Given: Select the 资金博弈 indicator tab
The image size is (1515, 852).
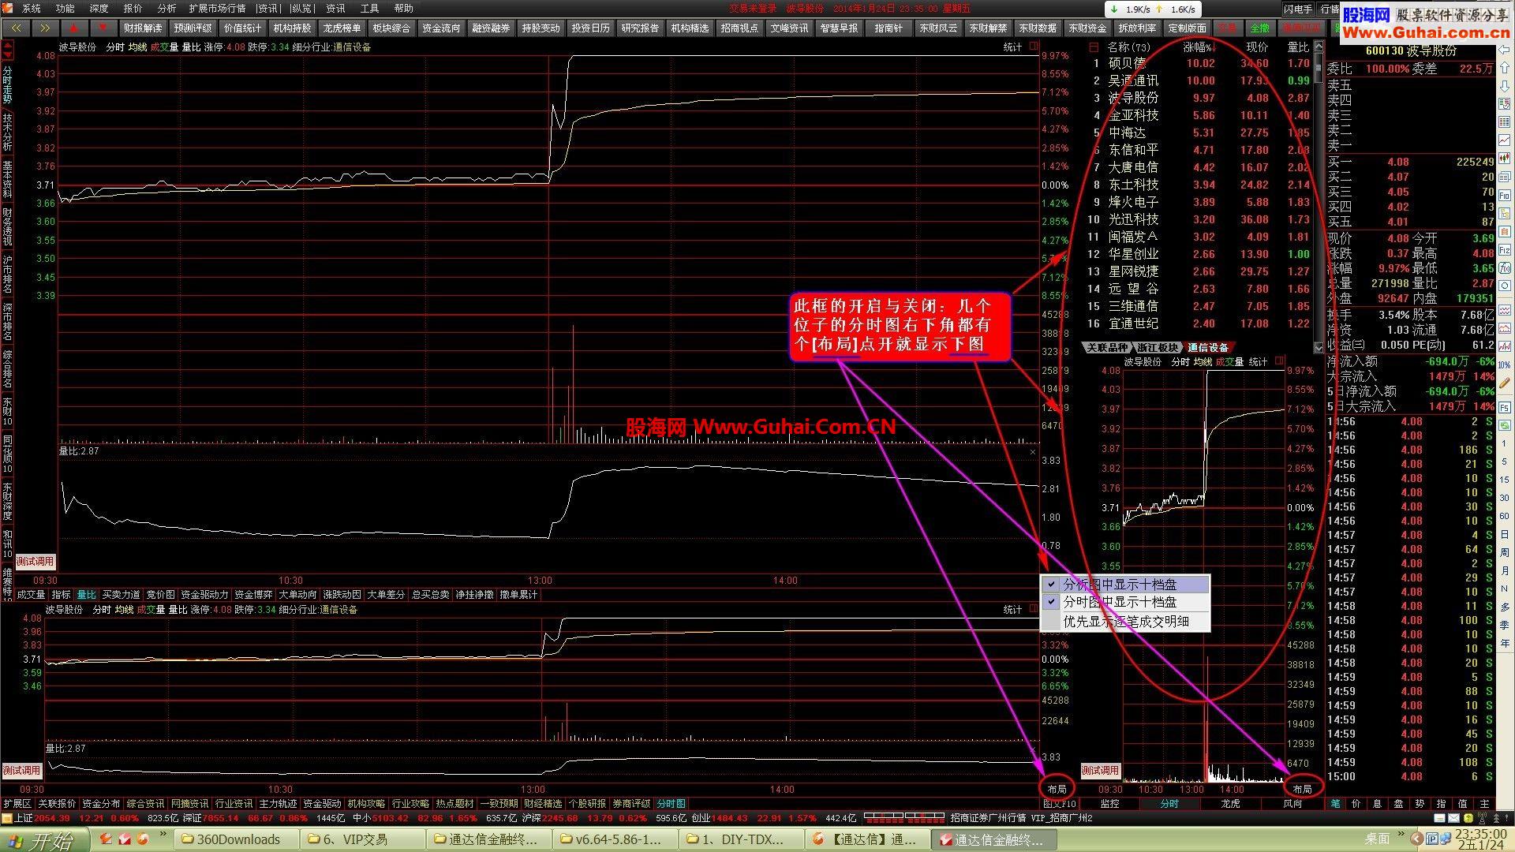Looking at the screenshot, I should pos(252,595).
